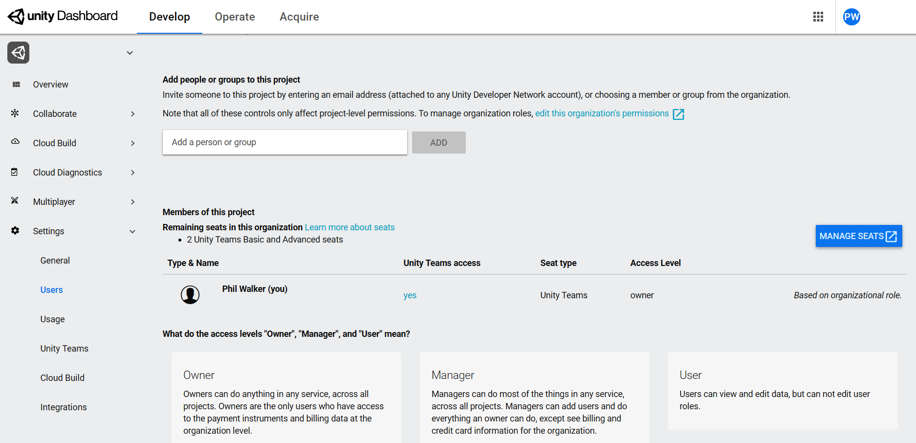The height and width of the screenshot is (443, 916).
Task: Open the apps grid icon
Action: tap(818, 17)
